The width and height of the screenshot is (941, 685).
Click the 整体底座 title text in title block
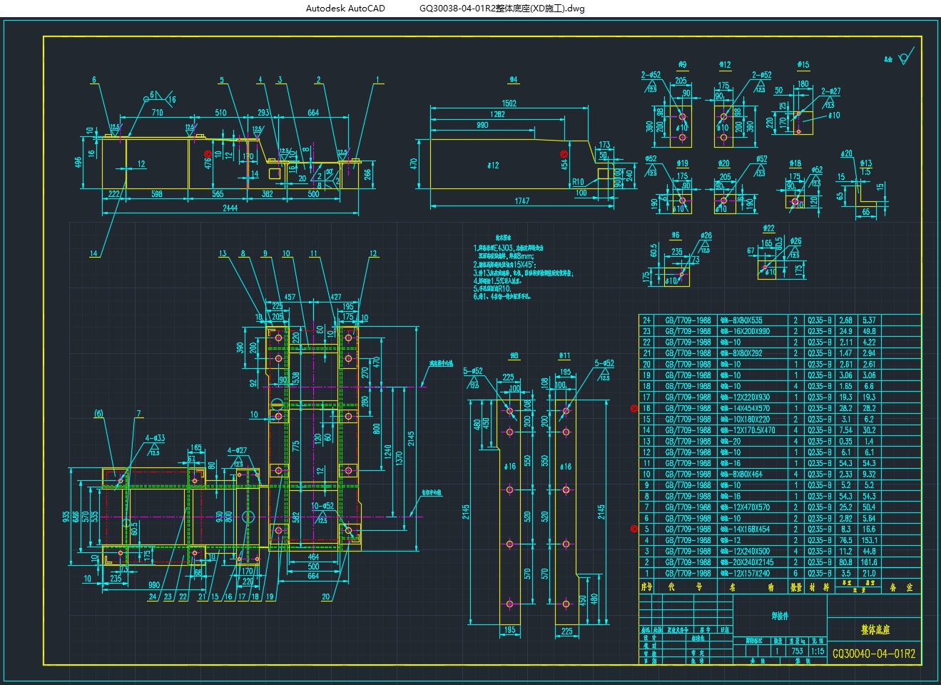[x=875, y=630]
